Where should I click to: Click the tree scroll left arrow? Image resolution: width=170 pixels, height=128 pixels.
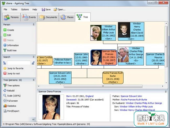[39, 86]
